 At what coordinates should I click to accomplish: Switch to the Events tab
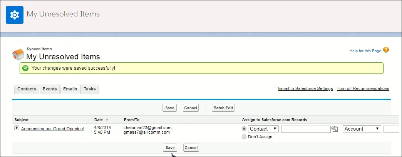coord(50,89)
